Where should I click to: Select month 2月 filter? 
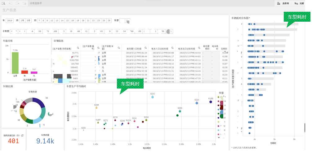coord(22,20)
